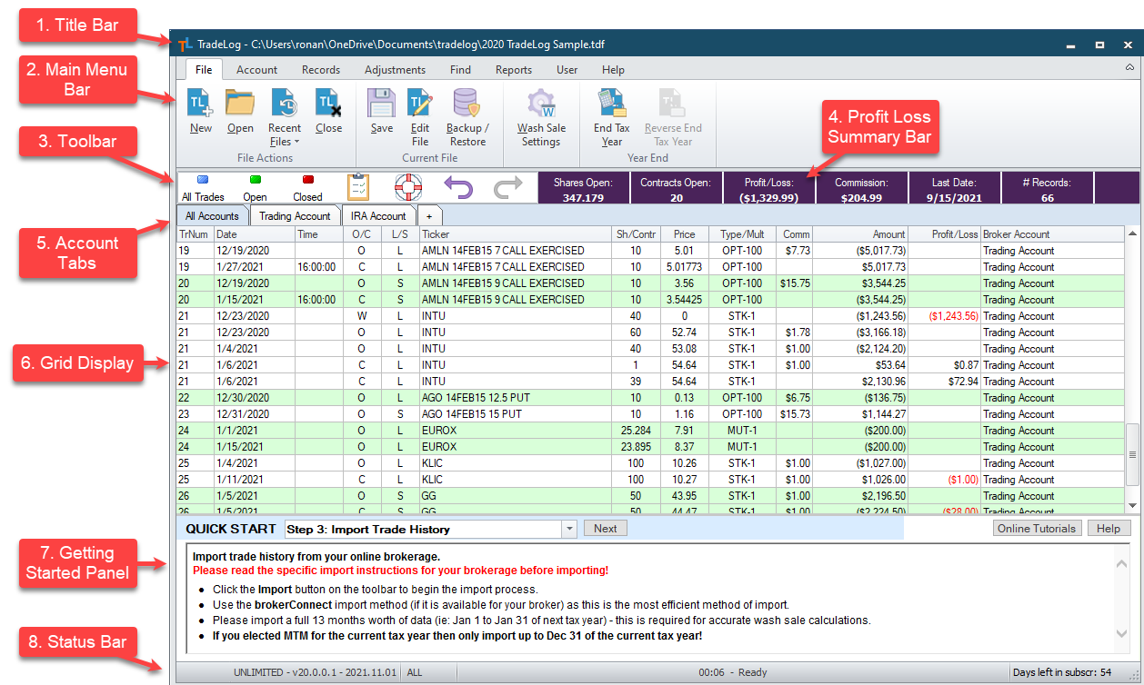Click the purple Undo arrow
The height and width of the screenshot is (685, 1144).
[x=459, y=187]
